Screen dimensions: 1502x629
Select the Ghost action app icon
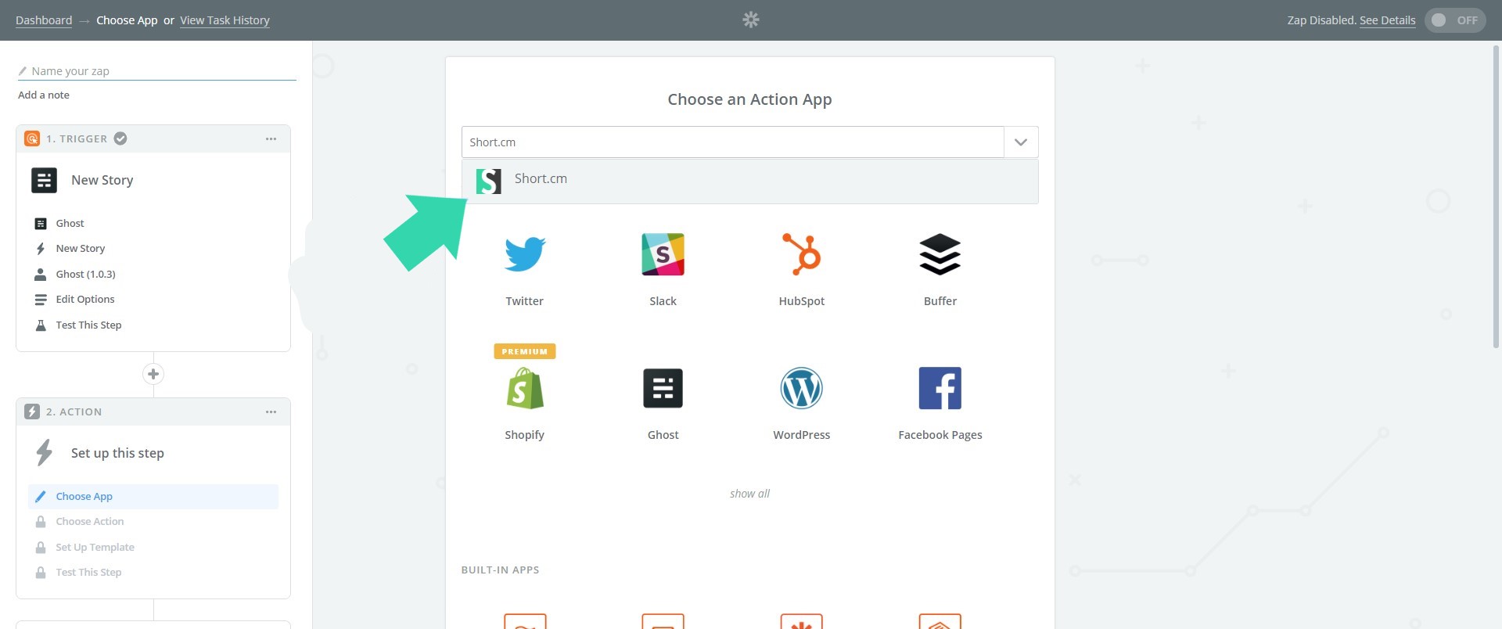coord(663,389)
